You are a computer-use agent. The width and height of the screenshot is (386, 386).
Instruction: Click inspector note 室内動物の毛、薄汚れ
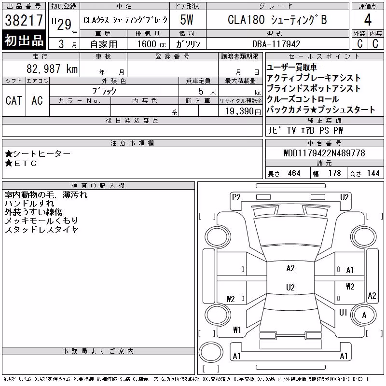46,195
